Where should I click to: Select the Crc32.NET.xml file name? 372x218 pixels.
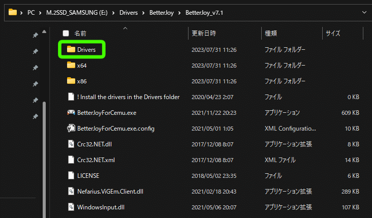point(96,160)
